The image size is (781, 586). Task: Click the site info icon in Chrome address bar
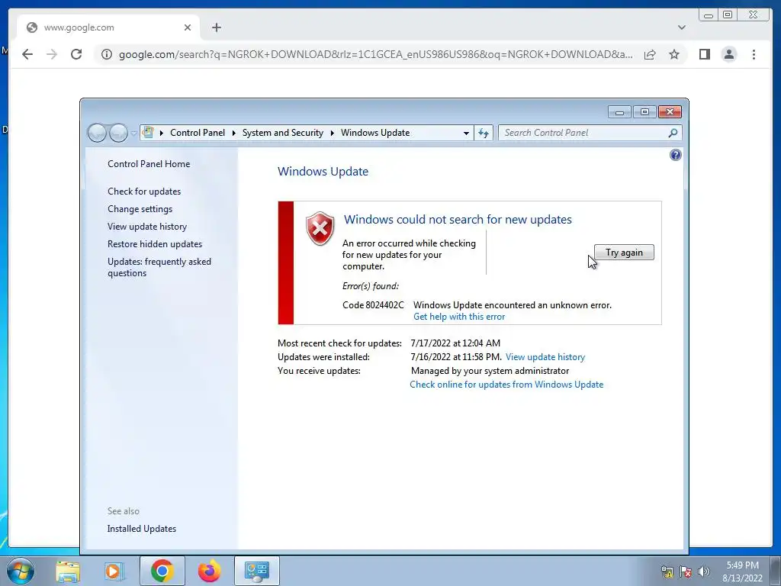[106, 54]
